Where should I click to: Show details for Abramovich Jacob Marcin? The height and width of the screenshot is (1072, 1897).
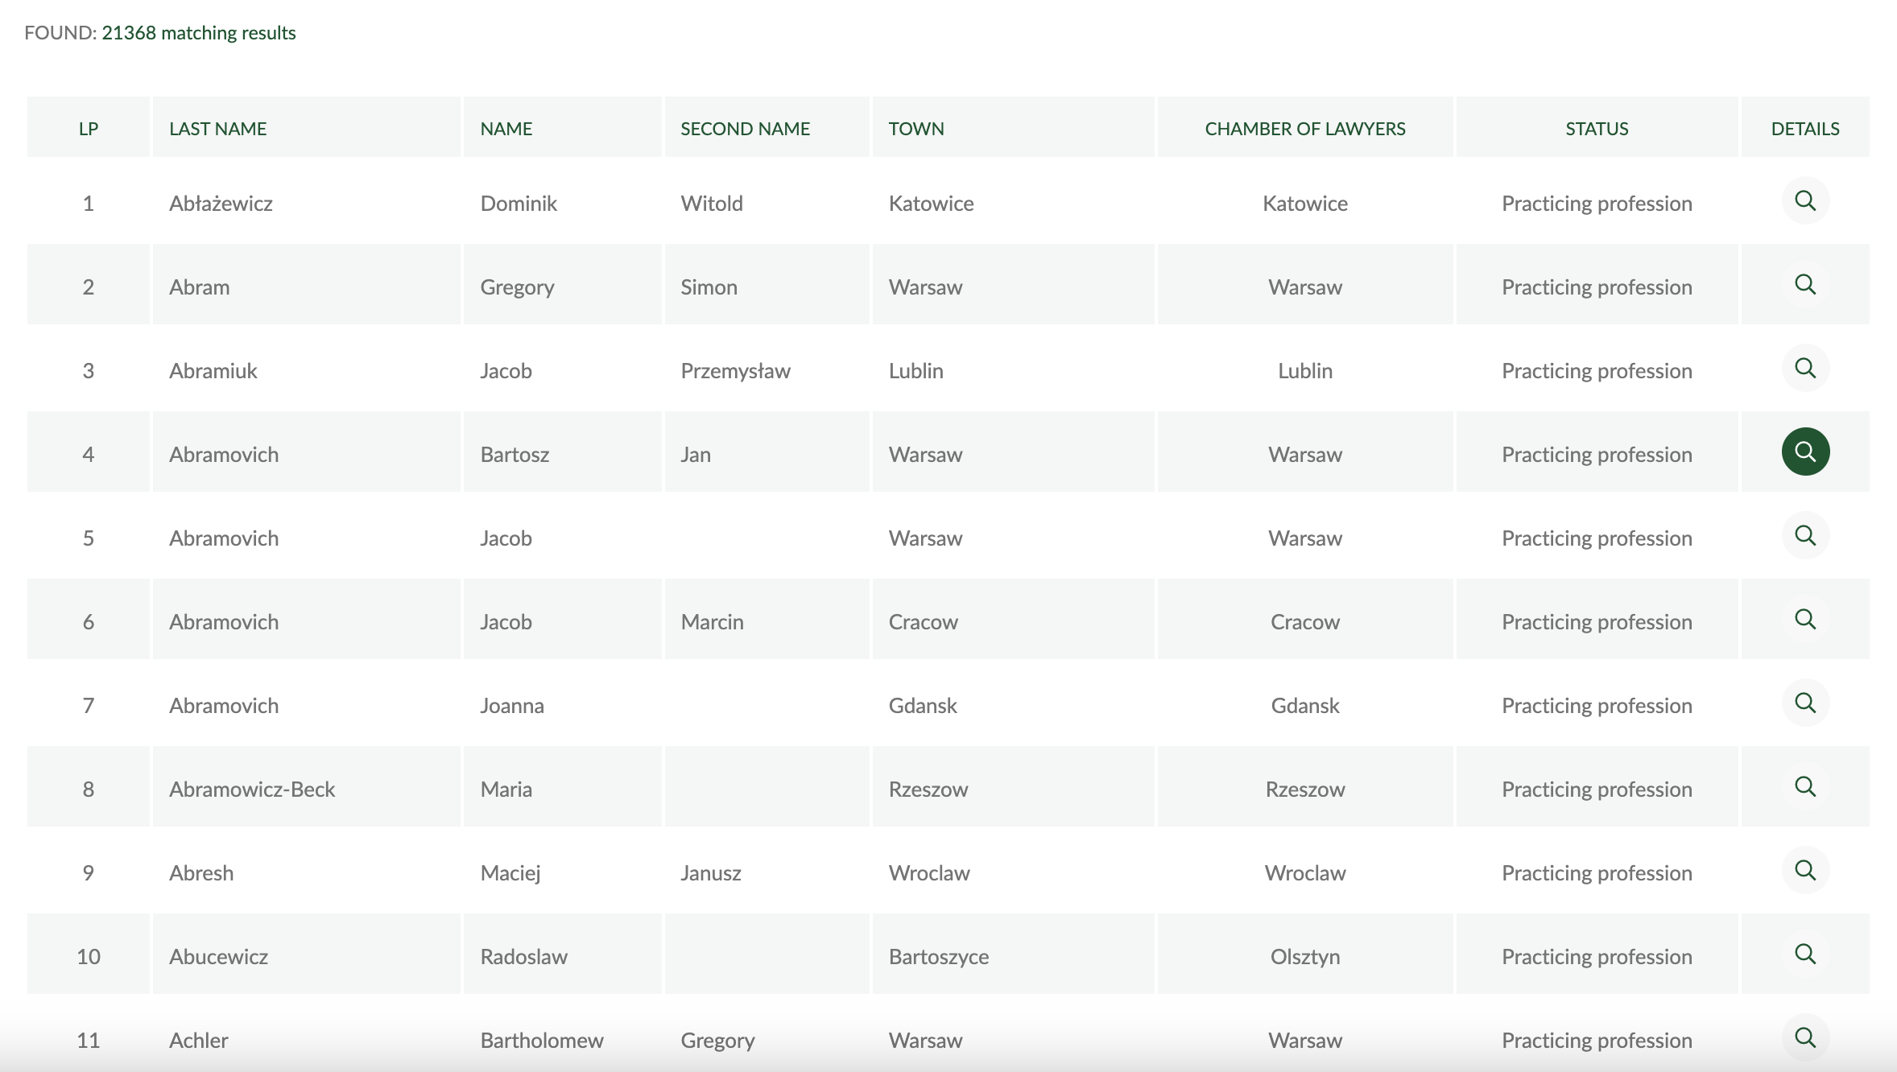[x=1805, y=619]
